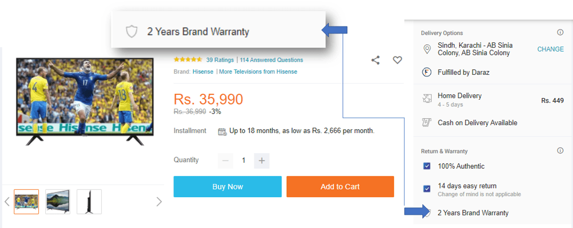This screenshot has width=573, height=228.
Task: Click the Add to Cart button
Action: tap(340, 187)
